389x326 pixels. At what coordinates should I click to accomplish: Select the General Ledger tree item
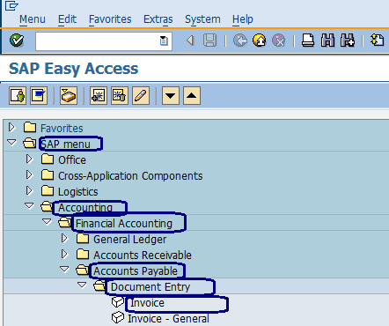tap(129, 239)
